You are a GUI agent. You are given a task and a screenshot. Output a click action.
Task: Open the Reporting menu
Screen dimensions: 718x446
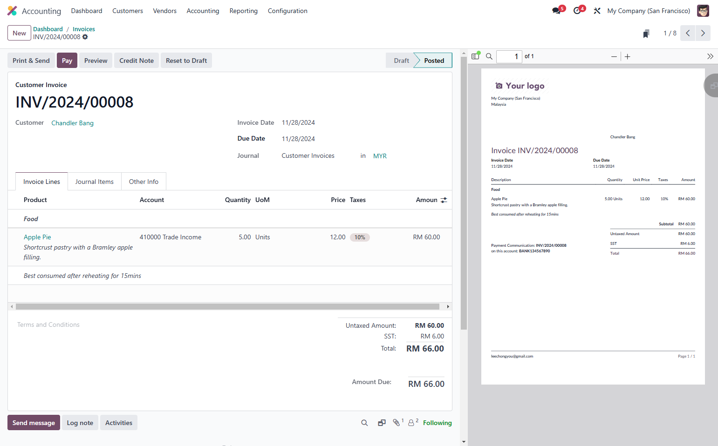[x=243, y=11]
